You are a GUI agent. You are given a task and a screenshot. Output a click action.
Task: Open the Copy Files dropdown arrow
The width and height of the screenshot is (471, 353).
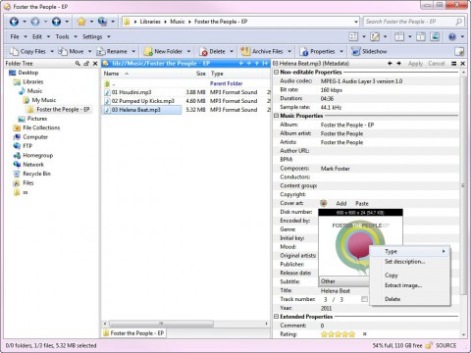point(52,51)
